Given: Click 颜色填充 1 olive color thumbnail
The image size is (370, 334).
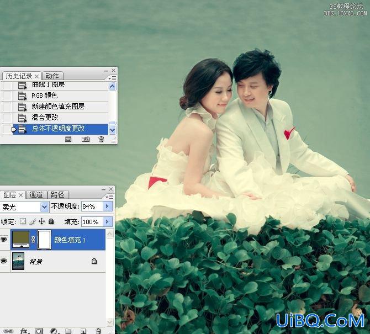Looking at the screenshot, I should click(21, 239).
